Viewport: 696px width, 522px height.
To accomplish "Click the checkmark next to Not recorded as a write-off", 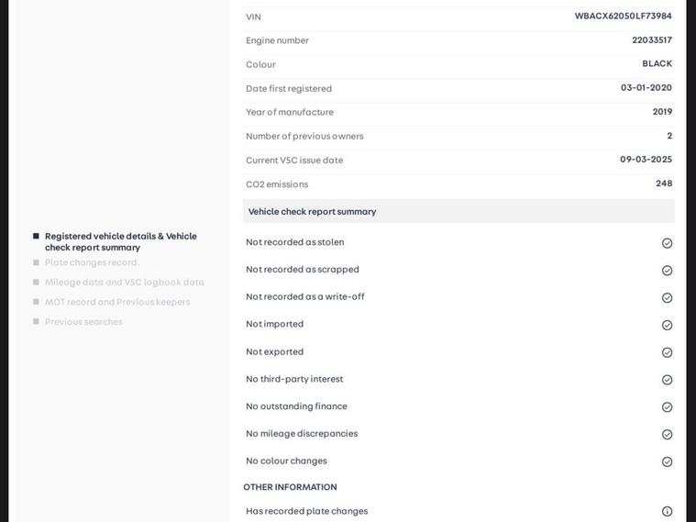I will coord(667,298).
